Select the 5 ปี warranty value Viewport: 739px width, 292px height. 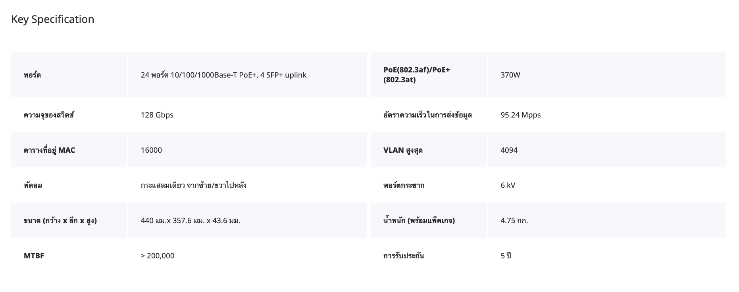(506, 256)
